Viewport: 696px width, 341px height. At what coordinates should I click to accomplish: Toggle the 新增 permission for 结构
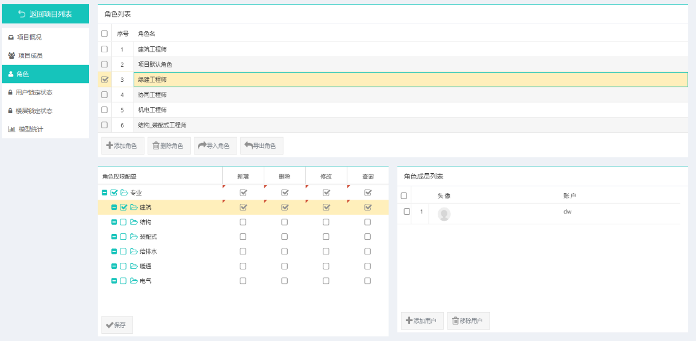point(243,222)
